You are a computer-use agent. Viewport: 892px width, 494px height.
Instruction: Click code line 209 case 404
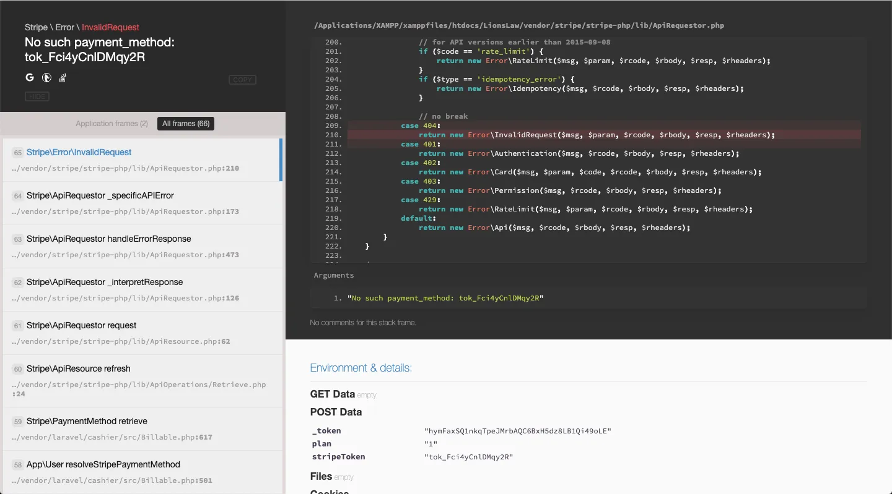[x=604, y=126]
